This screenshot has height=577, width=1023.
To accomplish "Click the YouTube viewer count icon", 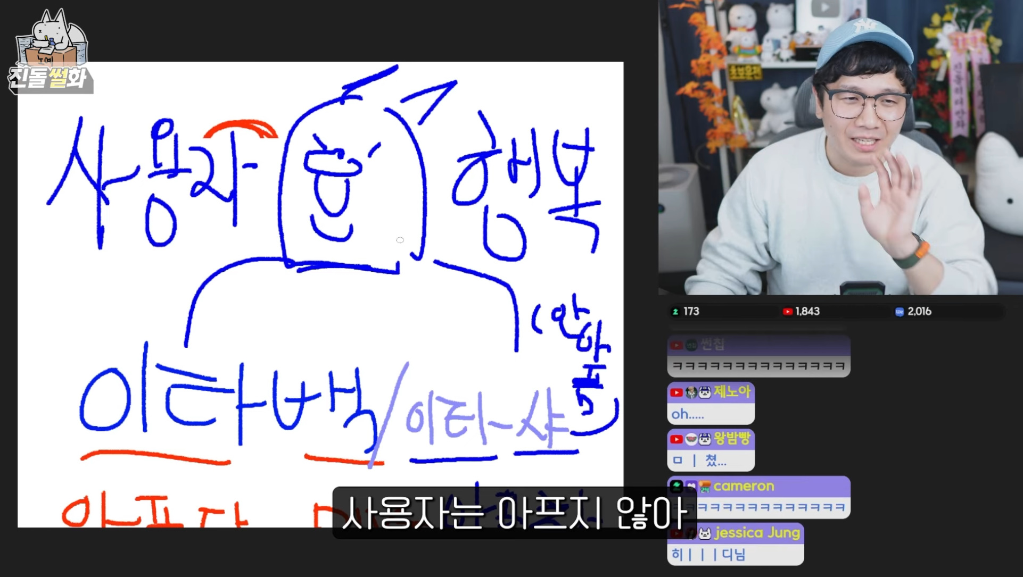I will tap(787, 312).
